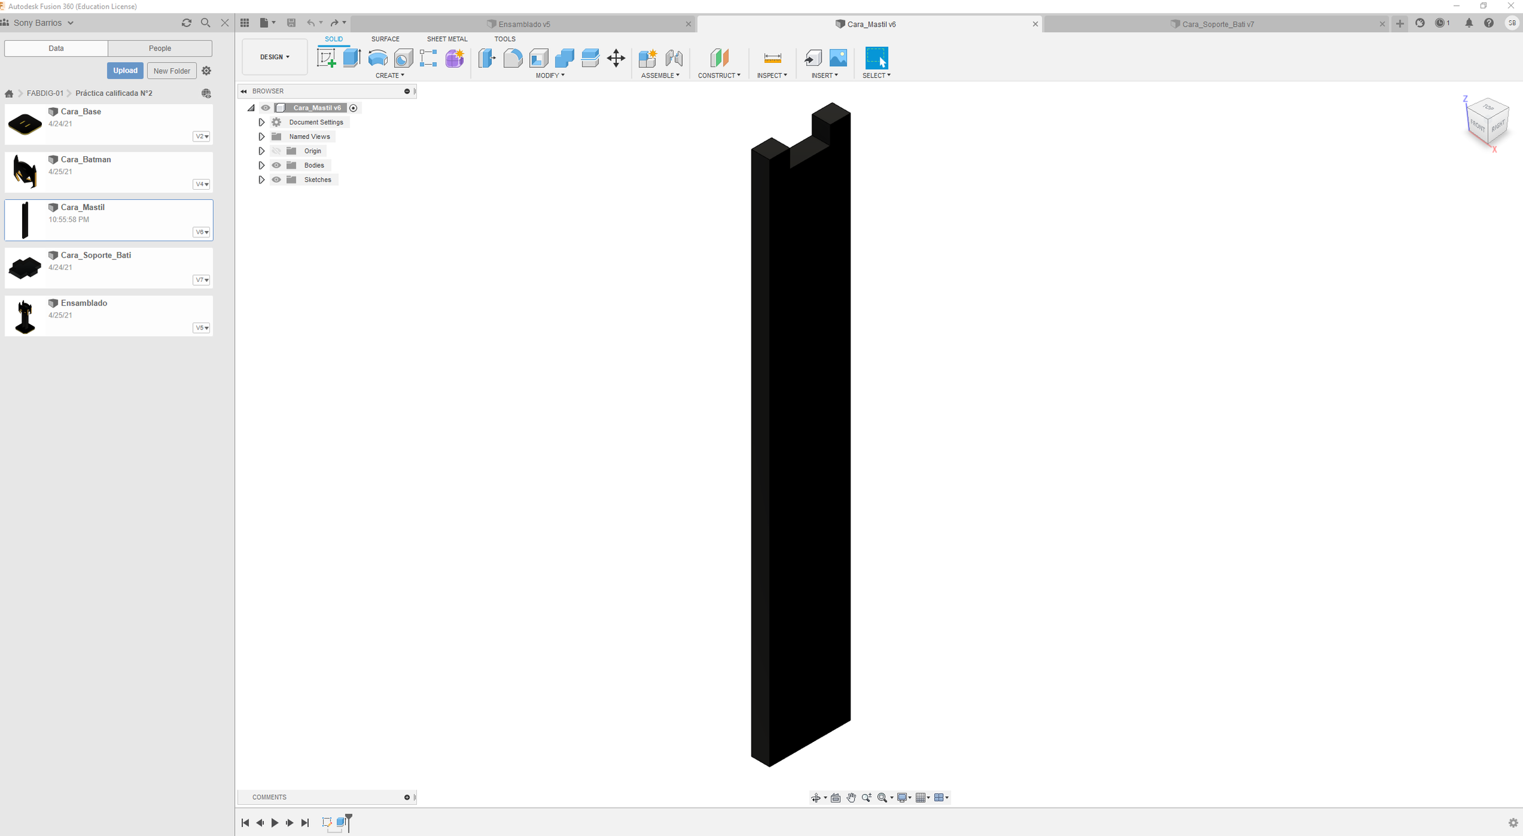Select the Offset Plane construct tool

coord(719,58)
